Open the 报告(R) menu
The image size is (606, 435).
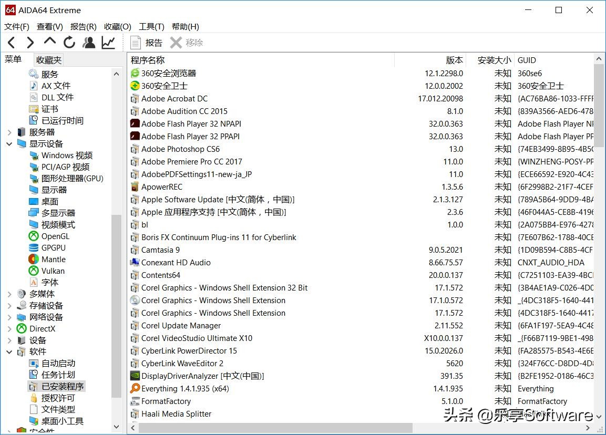(84, 27)
